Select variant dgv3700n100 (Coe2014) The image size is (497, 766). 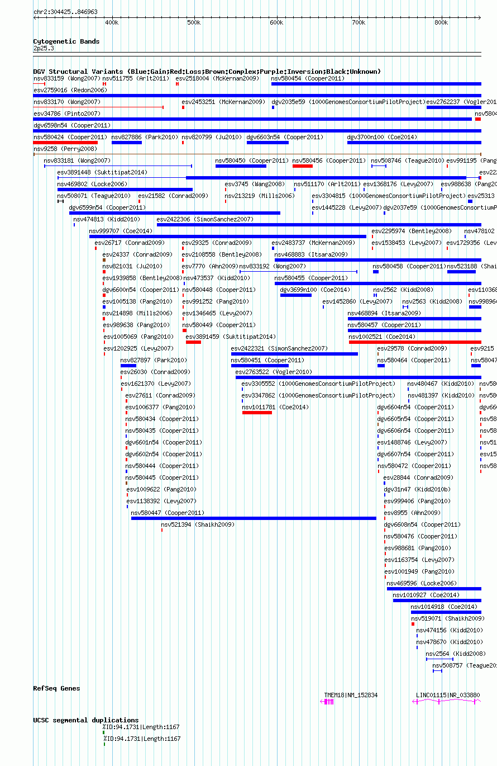414,143
